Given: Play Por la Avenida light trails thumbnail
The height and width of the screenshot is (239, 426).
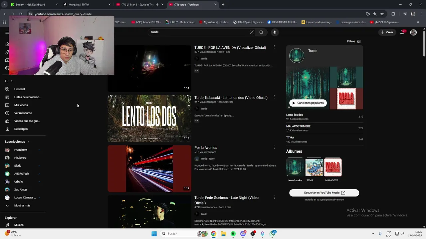Looking at the screenshot, I should click(149, 169).
